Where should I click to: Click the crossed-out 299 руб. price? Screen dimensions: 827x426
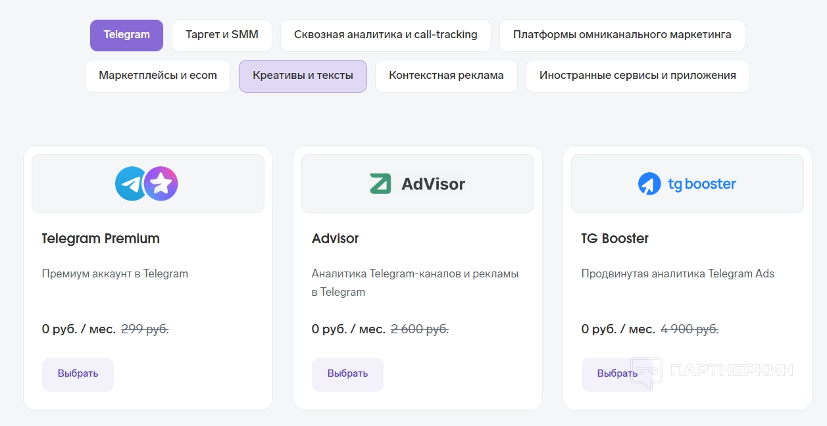(145, 329)
